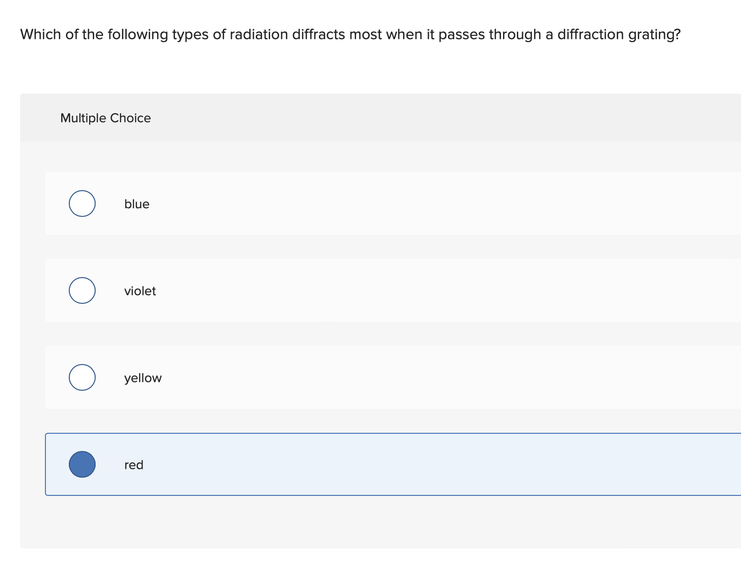Select the radio button for yellow

pos(82,377)
